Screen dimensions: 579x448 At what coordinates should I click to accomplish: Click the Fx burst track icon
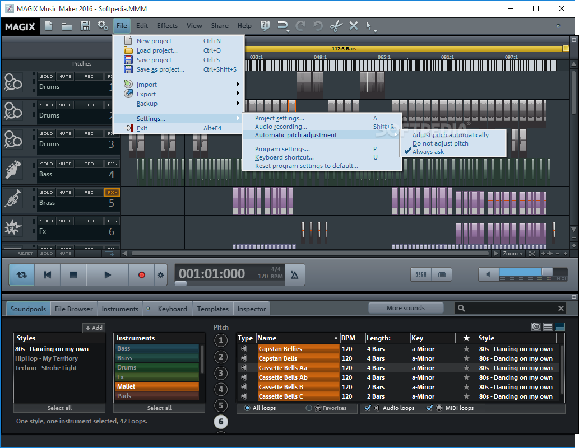13,227
